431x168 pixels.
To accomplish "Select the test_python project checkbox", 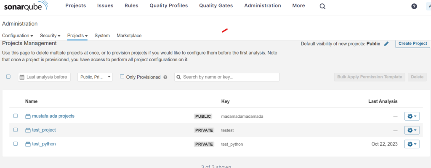I will click(x=16, y=144).
